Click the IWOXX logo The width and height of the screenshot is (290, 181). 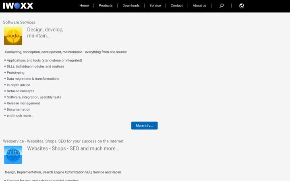coord(18,6)
